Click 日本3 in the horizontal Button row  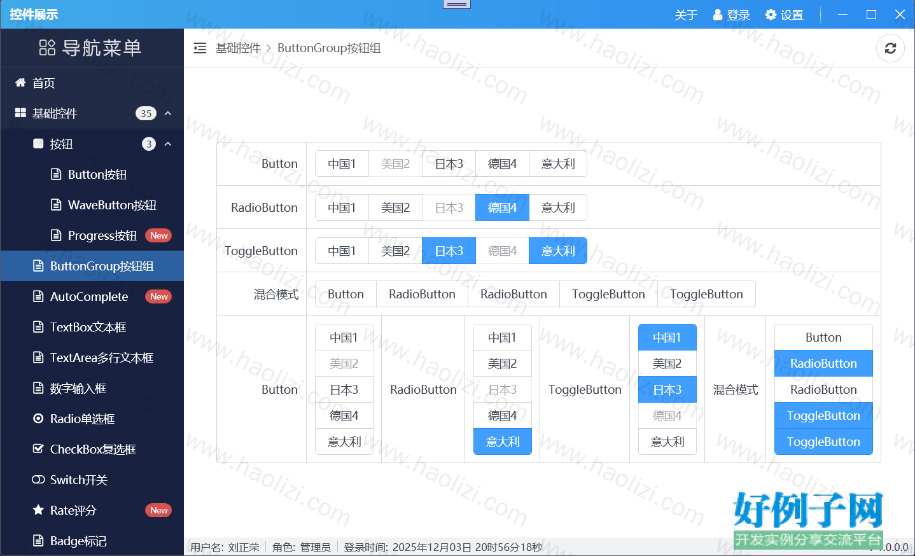[x=449, y=163]
